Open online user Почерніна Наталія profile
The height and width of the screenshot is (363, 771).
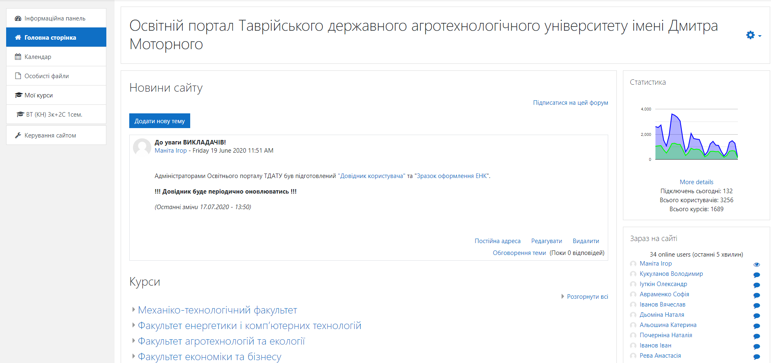[x=666, y=335]
